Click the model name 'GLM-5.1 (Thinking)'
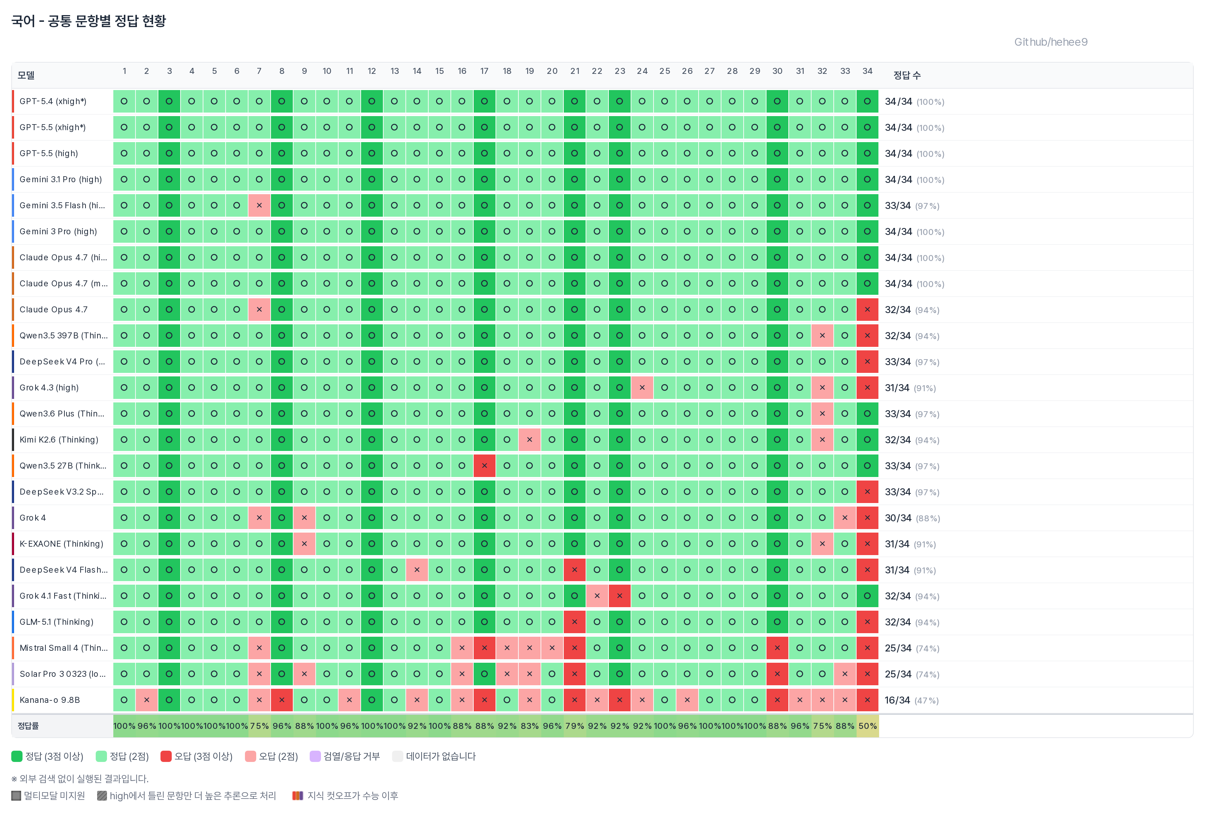 (57, 622)
